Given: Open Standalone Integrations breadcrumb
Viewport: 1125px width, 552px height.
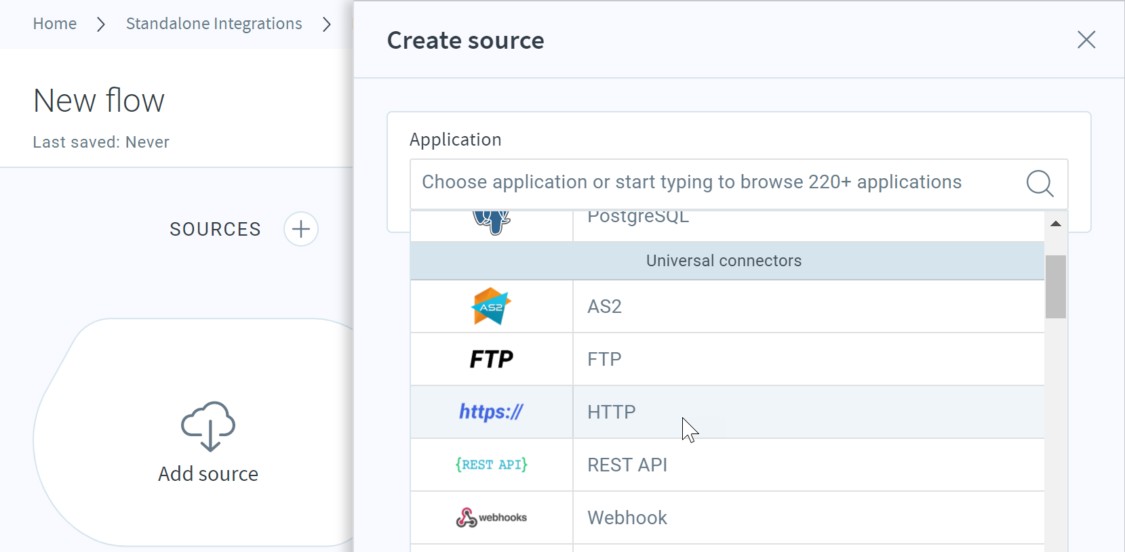Looking at the screenshot, I should tap(214, 24).
